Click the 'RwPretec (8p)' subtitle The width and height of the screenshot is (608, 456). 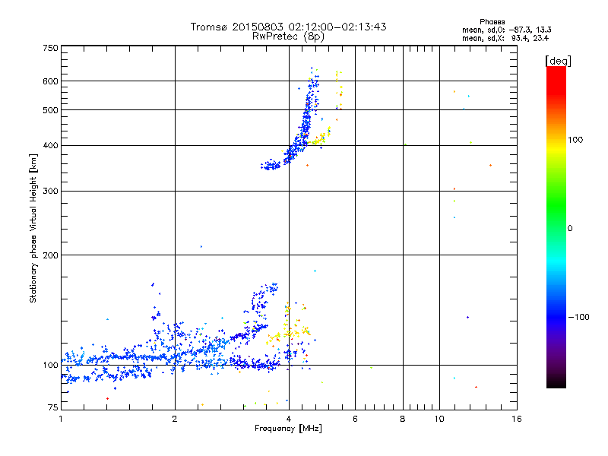288,36
